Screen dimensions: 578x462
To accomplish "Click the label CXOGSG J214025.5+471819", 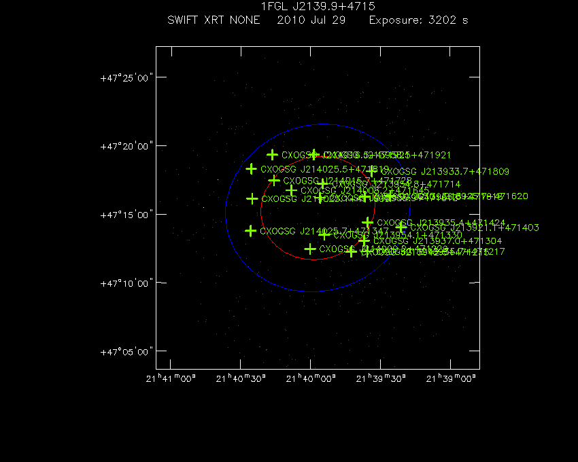I will (x=325, y=169).
